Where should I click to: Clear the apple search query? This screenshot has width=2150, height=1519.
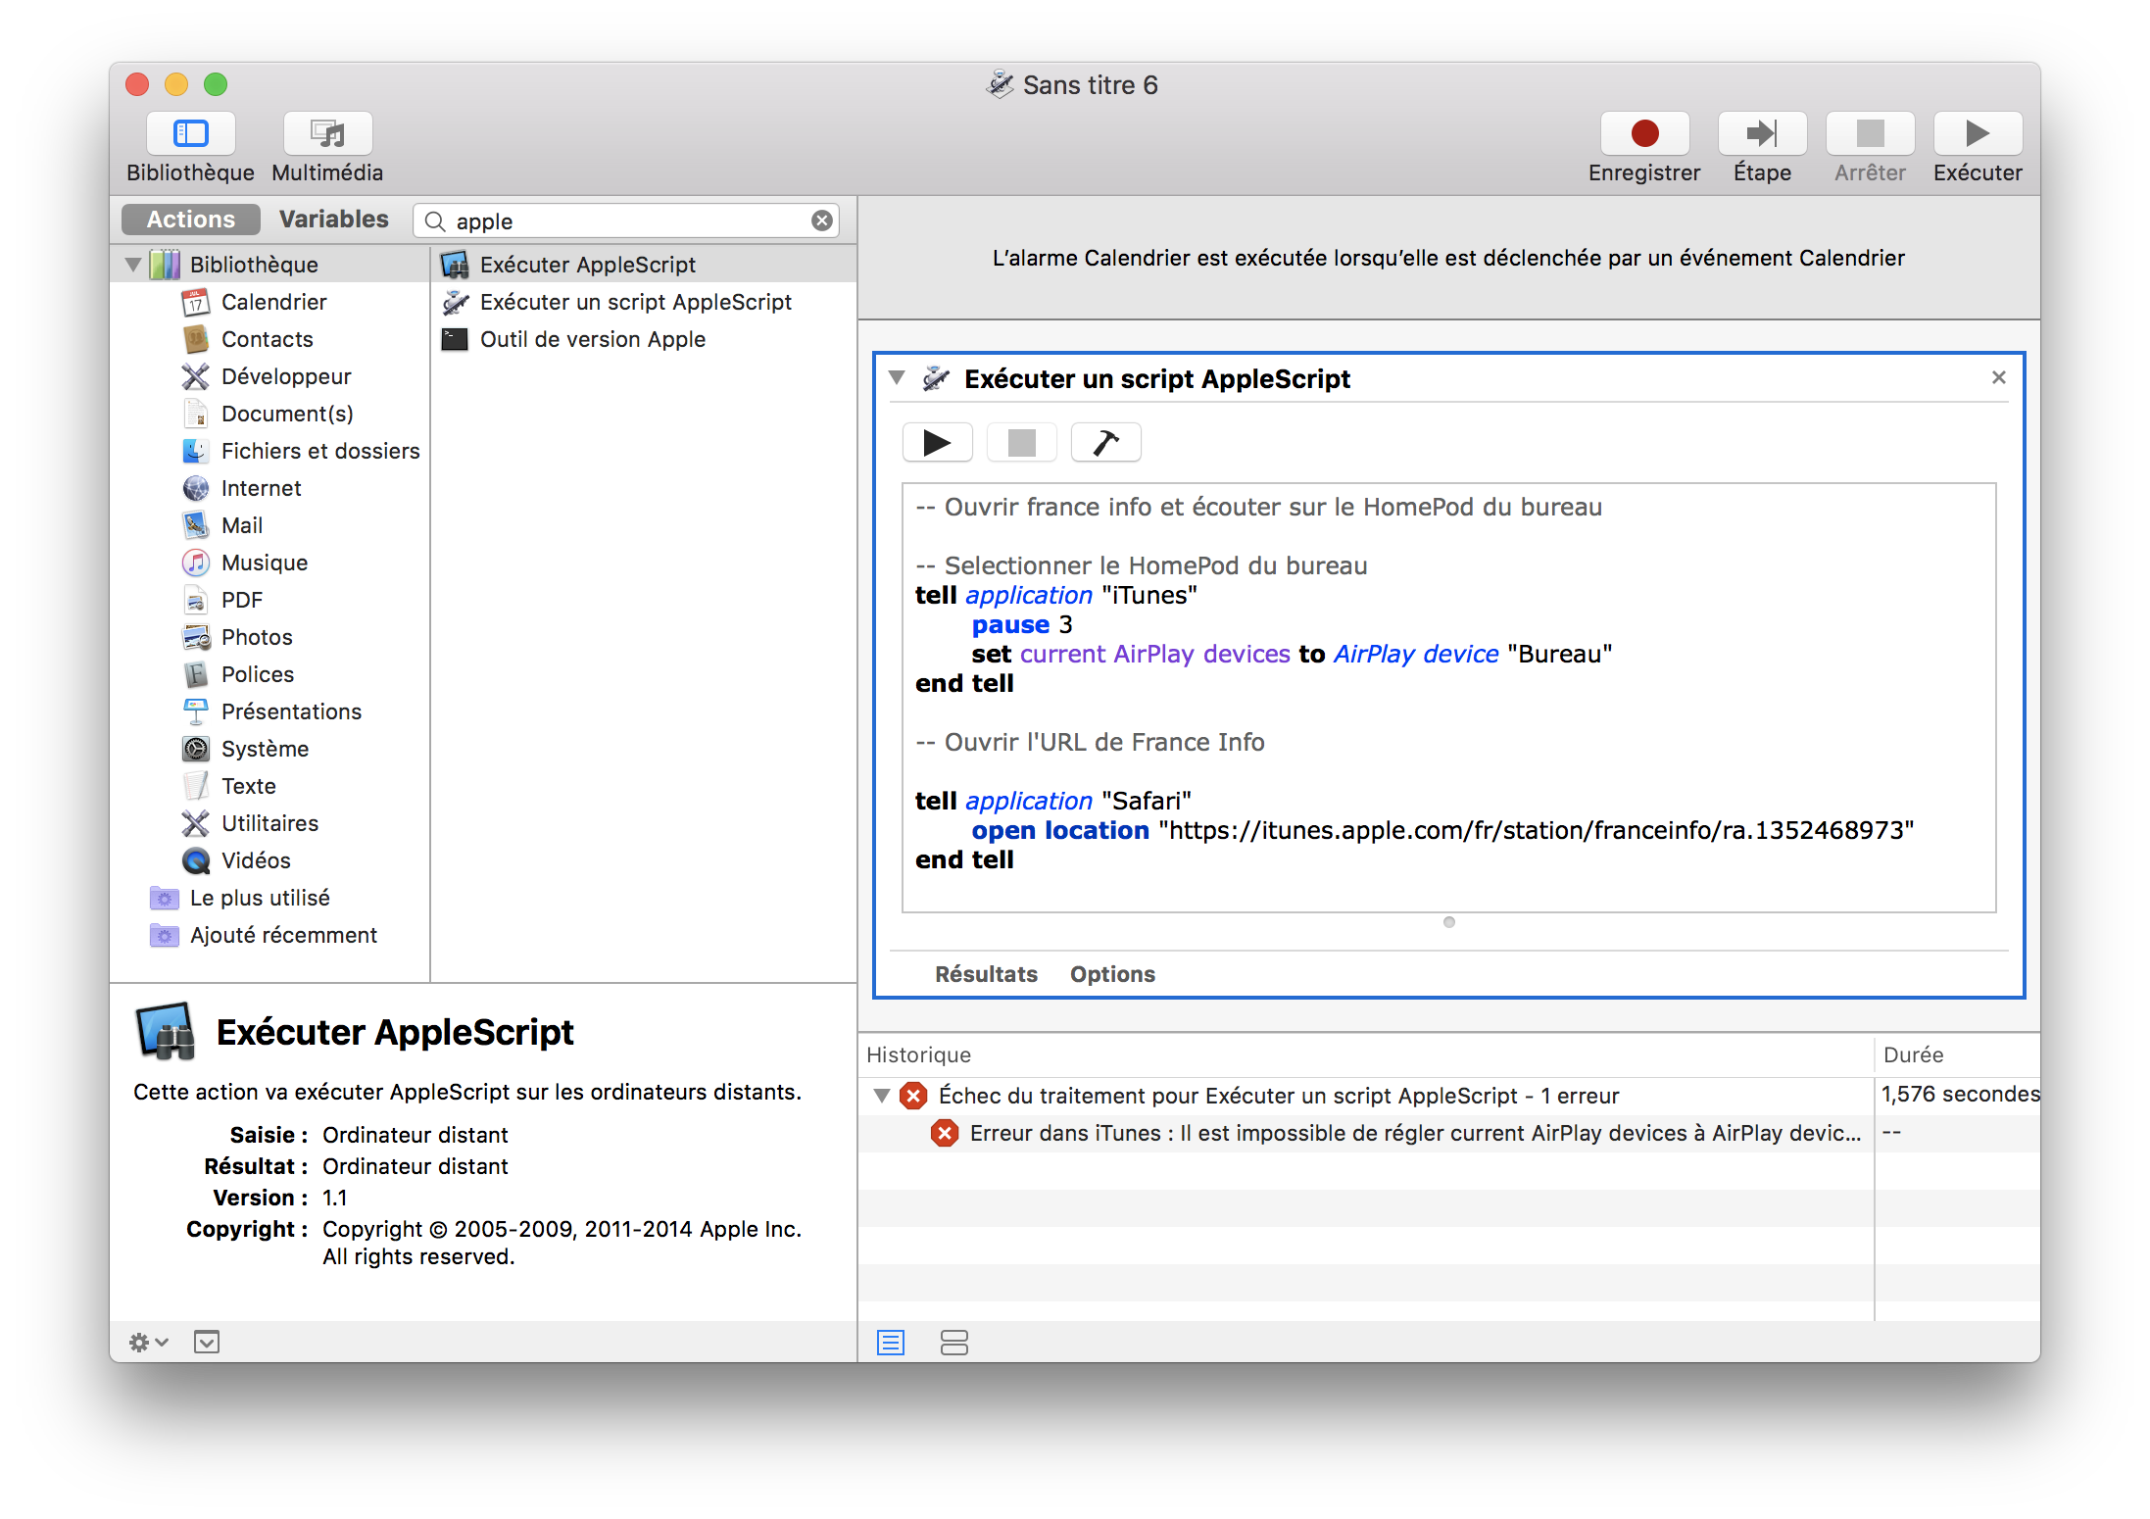pyautogui.click(x=821, y=220)
